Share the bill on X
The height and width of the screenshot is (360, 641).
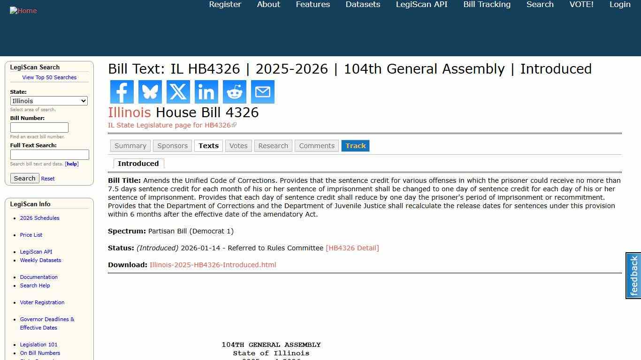[x=178, y=92]
